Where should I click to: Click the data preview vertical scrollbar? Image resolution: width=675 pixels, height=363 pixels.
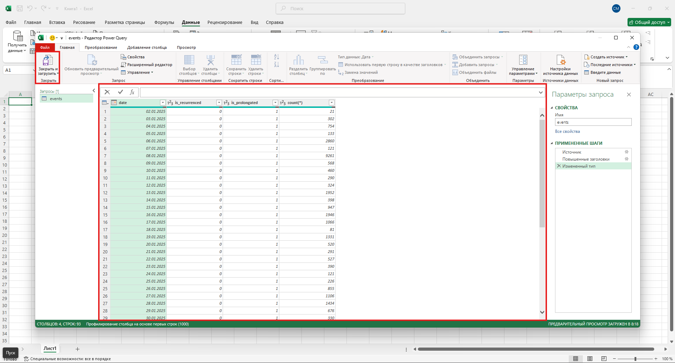click(542, 174)
